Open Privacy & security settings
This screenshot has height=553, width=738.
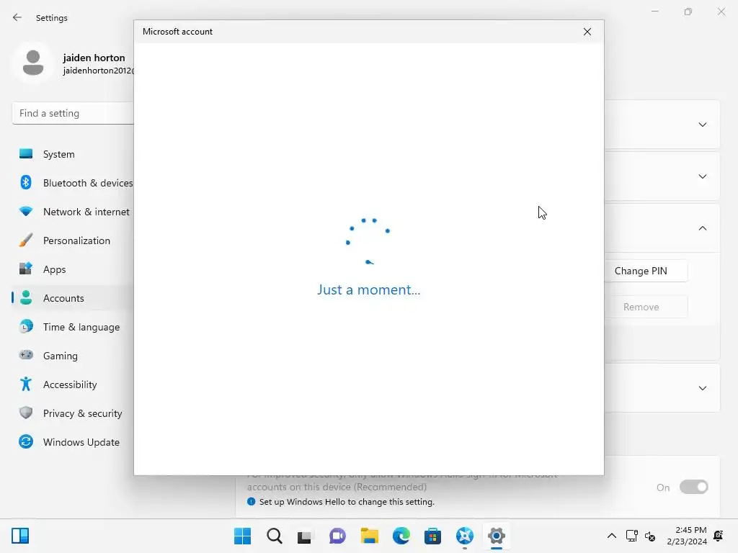point(73,413)
